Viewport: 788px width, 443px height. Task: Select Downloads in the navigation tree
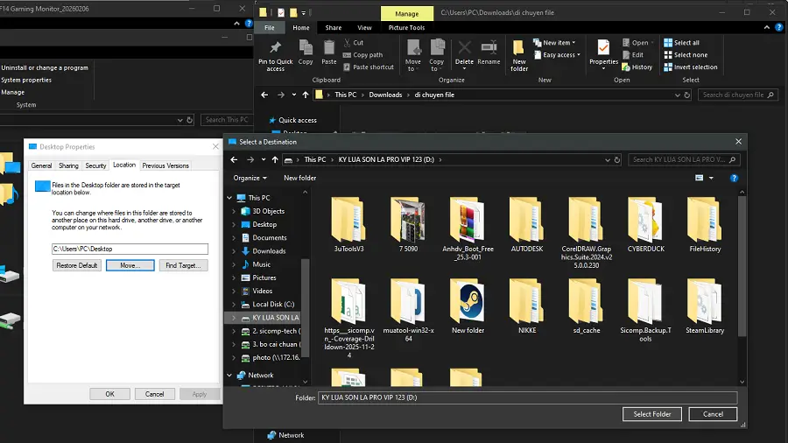(x=269, y=251)
